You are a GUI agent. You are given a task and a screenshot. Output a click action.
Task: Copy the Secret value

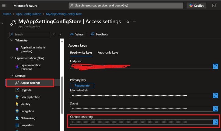216,108
